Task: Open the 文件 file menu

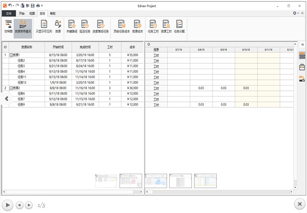Action: coord(9,14)
